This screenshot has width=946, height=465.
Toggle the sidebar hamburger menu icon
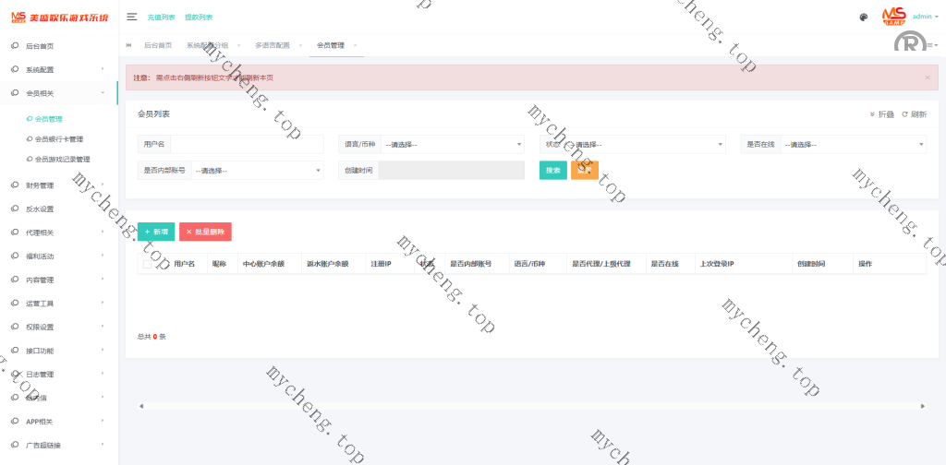pos(132,17)
